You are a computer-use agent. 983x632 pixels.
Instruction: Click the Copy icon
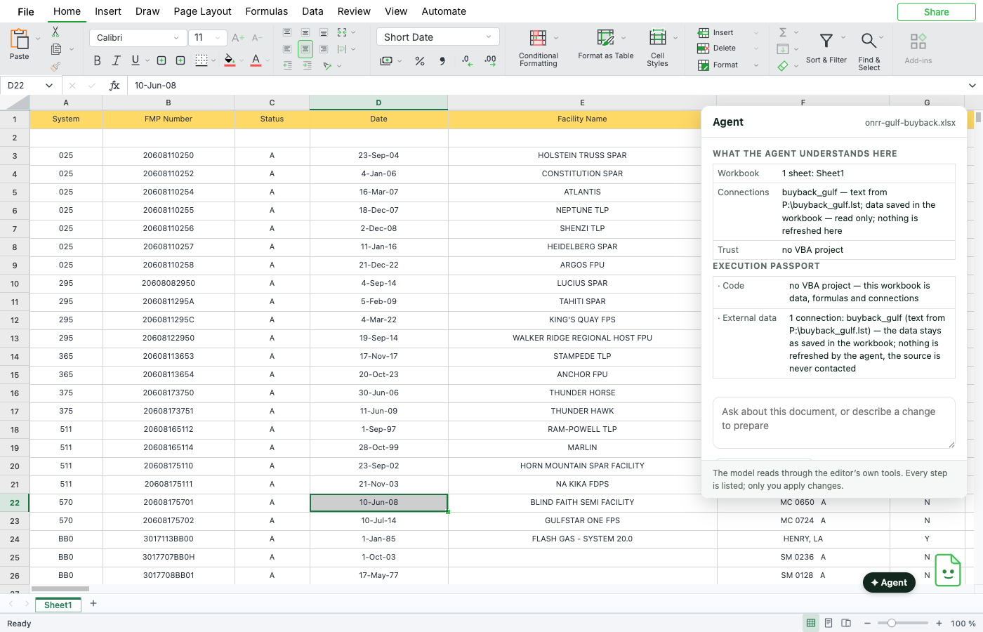[56, 49]
